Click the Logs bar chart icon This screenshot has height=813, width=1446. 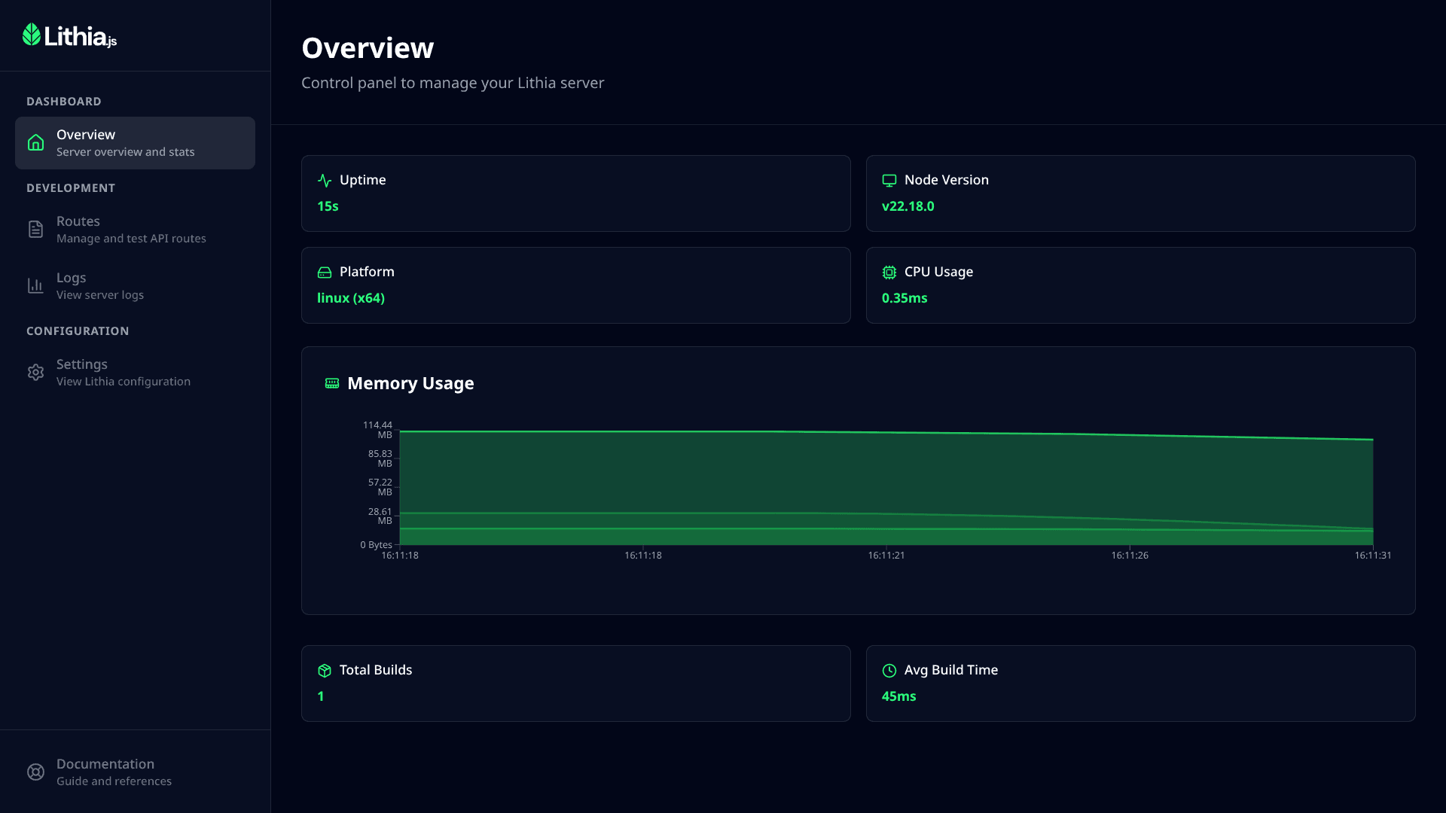35,286
